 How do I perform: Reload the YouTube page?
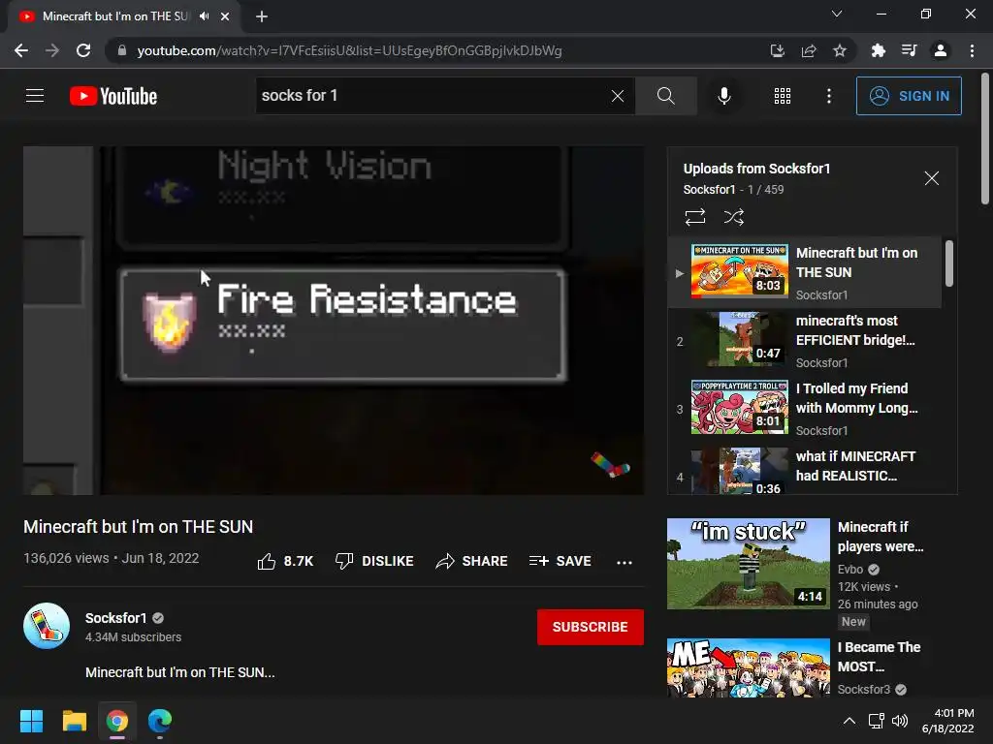[x=83, y=50]
